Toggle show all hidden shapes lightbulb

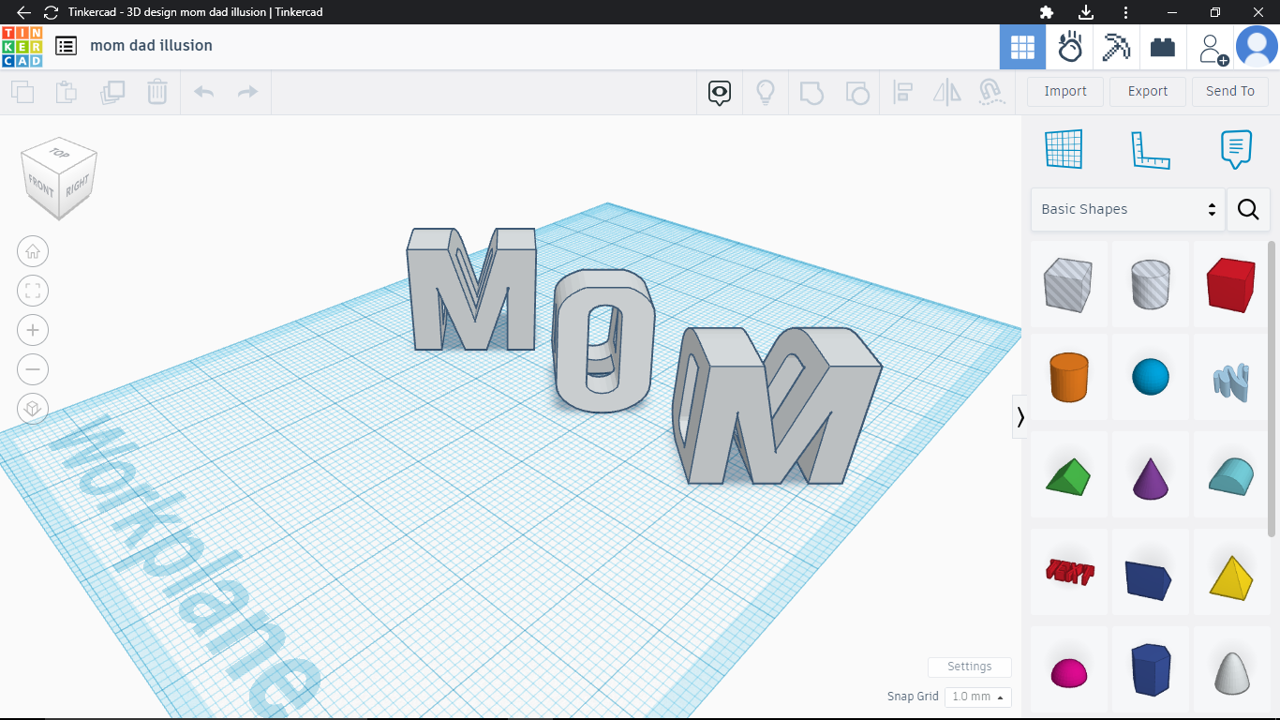click(766, 92)
